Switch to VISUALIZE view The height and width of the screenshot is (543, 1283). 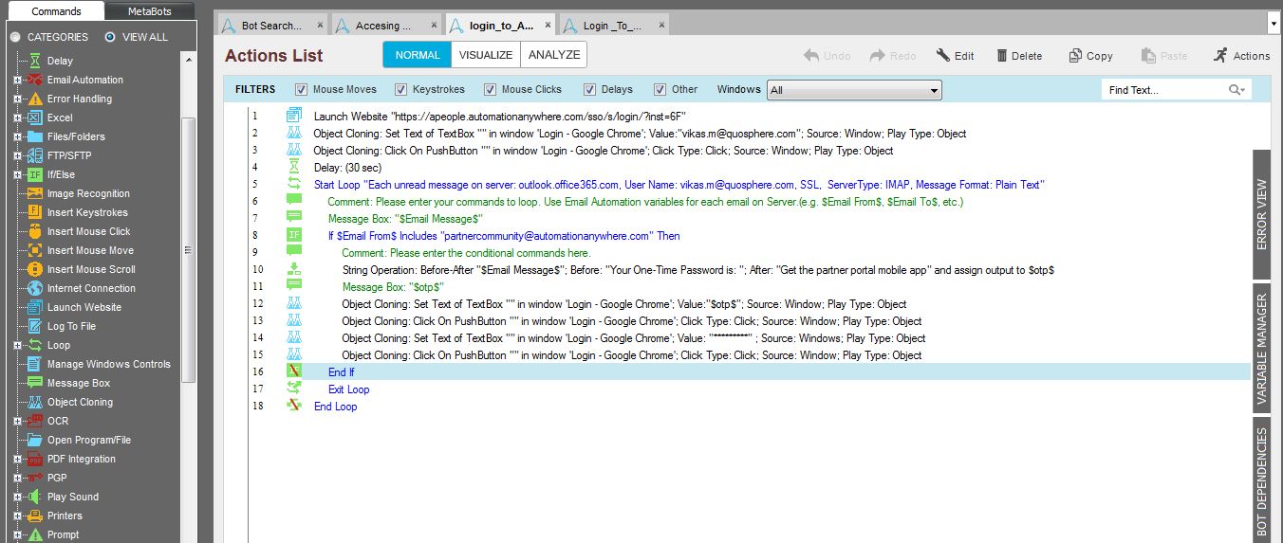coord(486,55)
